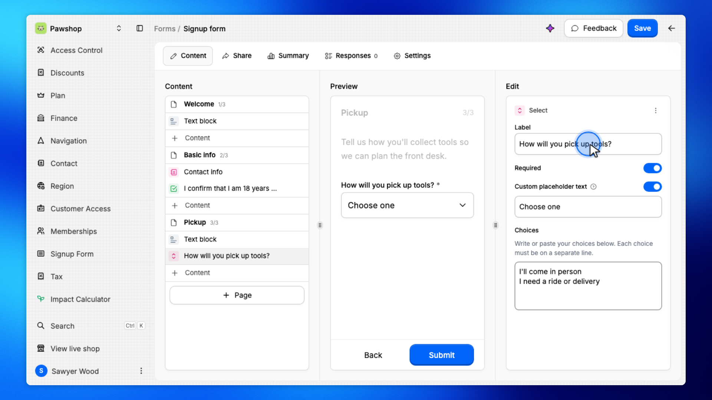Viewport: 712px width, 400px height.
Task: Switch to the Summary tab
Action: tap(288, 56)
